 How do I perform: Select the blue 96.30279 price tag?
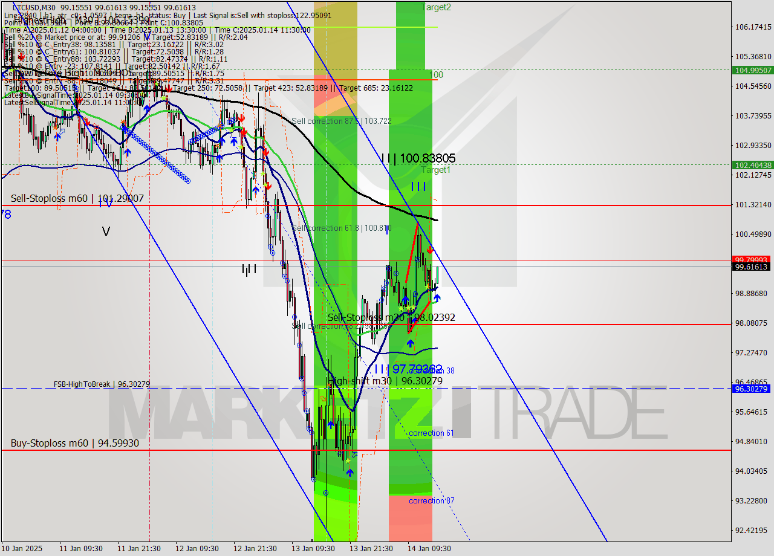pos(753,389)
